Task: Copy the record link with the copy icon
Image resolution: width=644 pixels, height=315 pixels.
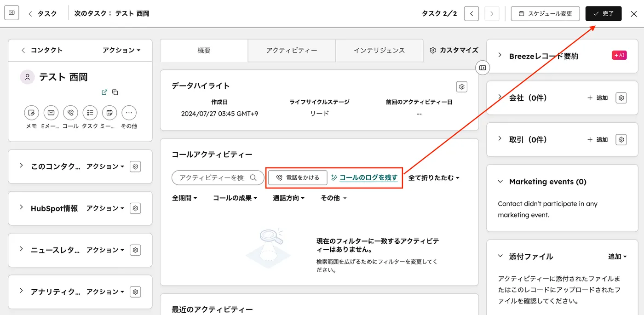Action: pyautogui.click(x=115, y=92)
